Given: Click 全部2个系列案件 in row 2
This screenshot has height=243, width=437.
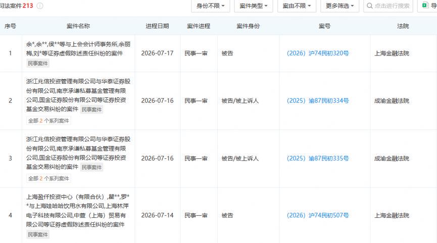Looking at the screenshot, I should [x=48, y=120].
